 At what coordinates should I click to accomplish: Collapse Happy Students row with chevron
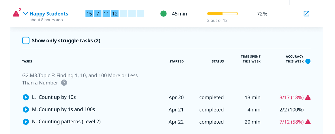pyautogui.click(x=25, y=14)
